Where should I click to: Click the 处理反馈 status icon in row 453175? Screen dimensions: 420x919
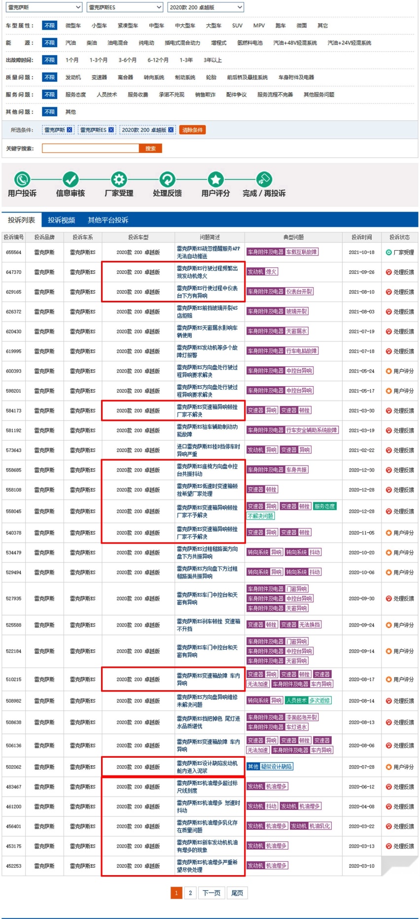tap(388, 846)
